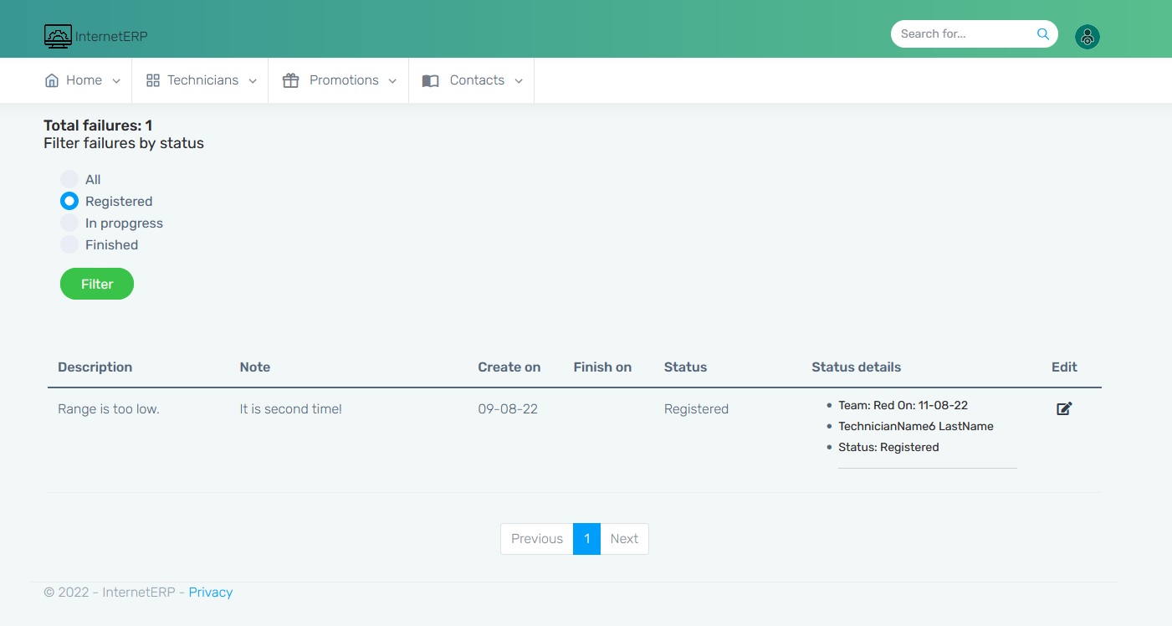This screenshot has height=626, width=1172.
Task: Open the user profile avatar icon
Action: (x=1087, y=36)
